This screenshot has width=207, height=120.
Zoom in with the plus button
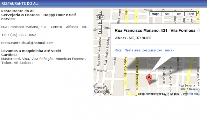tap(100, 27)
